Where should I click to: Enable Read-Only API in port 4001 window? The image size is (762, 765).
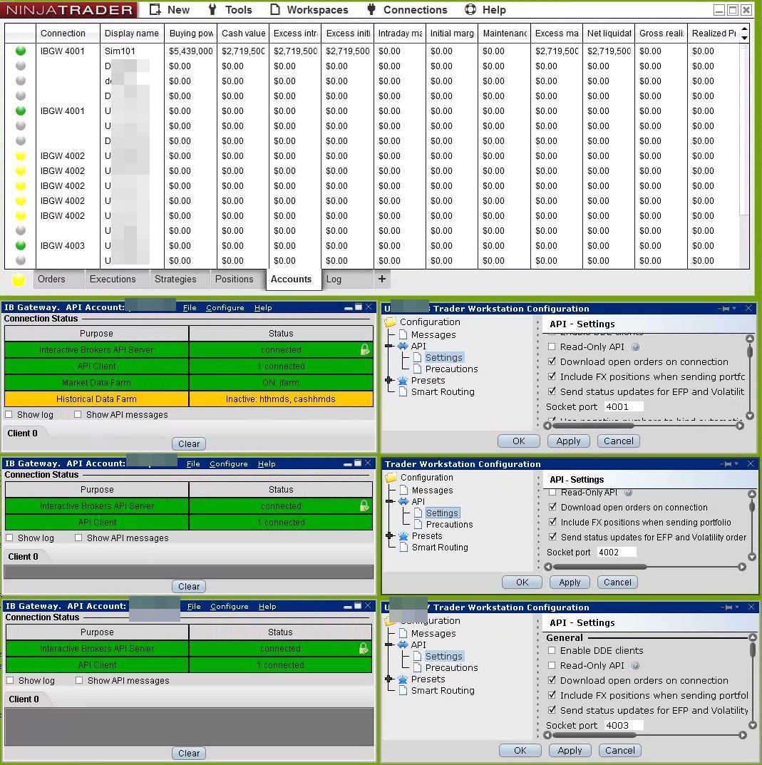(x=552, y=347)
